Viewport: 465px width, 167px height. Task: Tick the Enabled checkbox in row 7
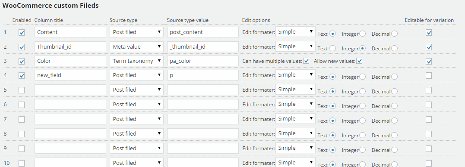click(x=22, y=119)
